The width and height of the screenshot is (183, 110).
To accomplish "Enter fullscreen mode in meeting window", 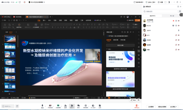I will [166, 2].
